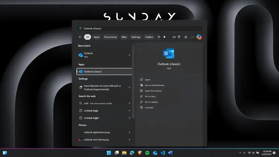This screenshot has width=279, height=157.
Task: Click Open in the details pane
Action: pos(147,80)
